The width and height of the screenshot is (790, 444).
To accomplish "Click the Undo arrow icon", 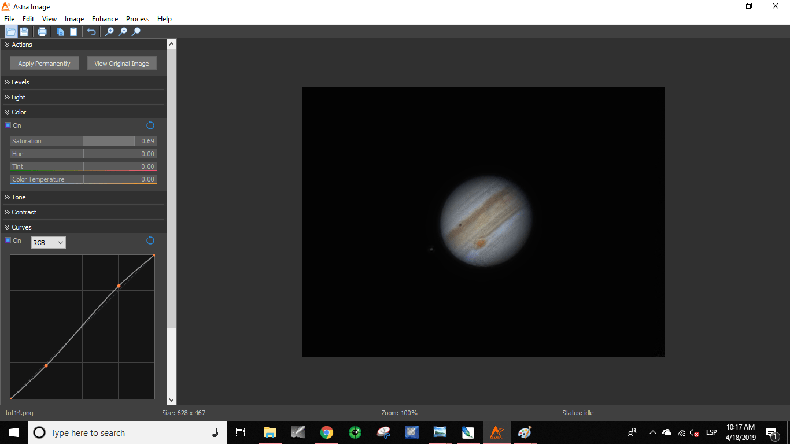I will [91, 32].
